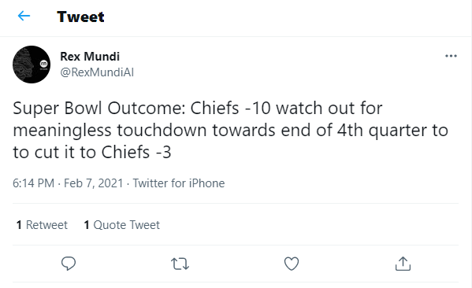The image size is (472, 288).
Task: Click the words Chiefs -3 in tweet
Action: click(136, 152)
